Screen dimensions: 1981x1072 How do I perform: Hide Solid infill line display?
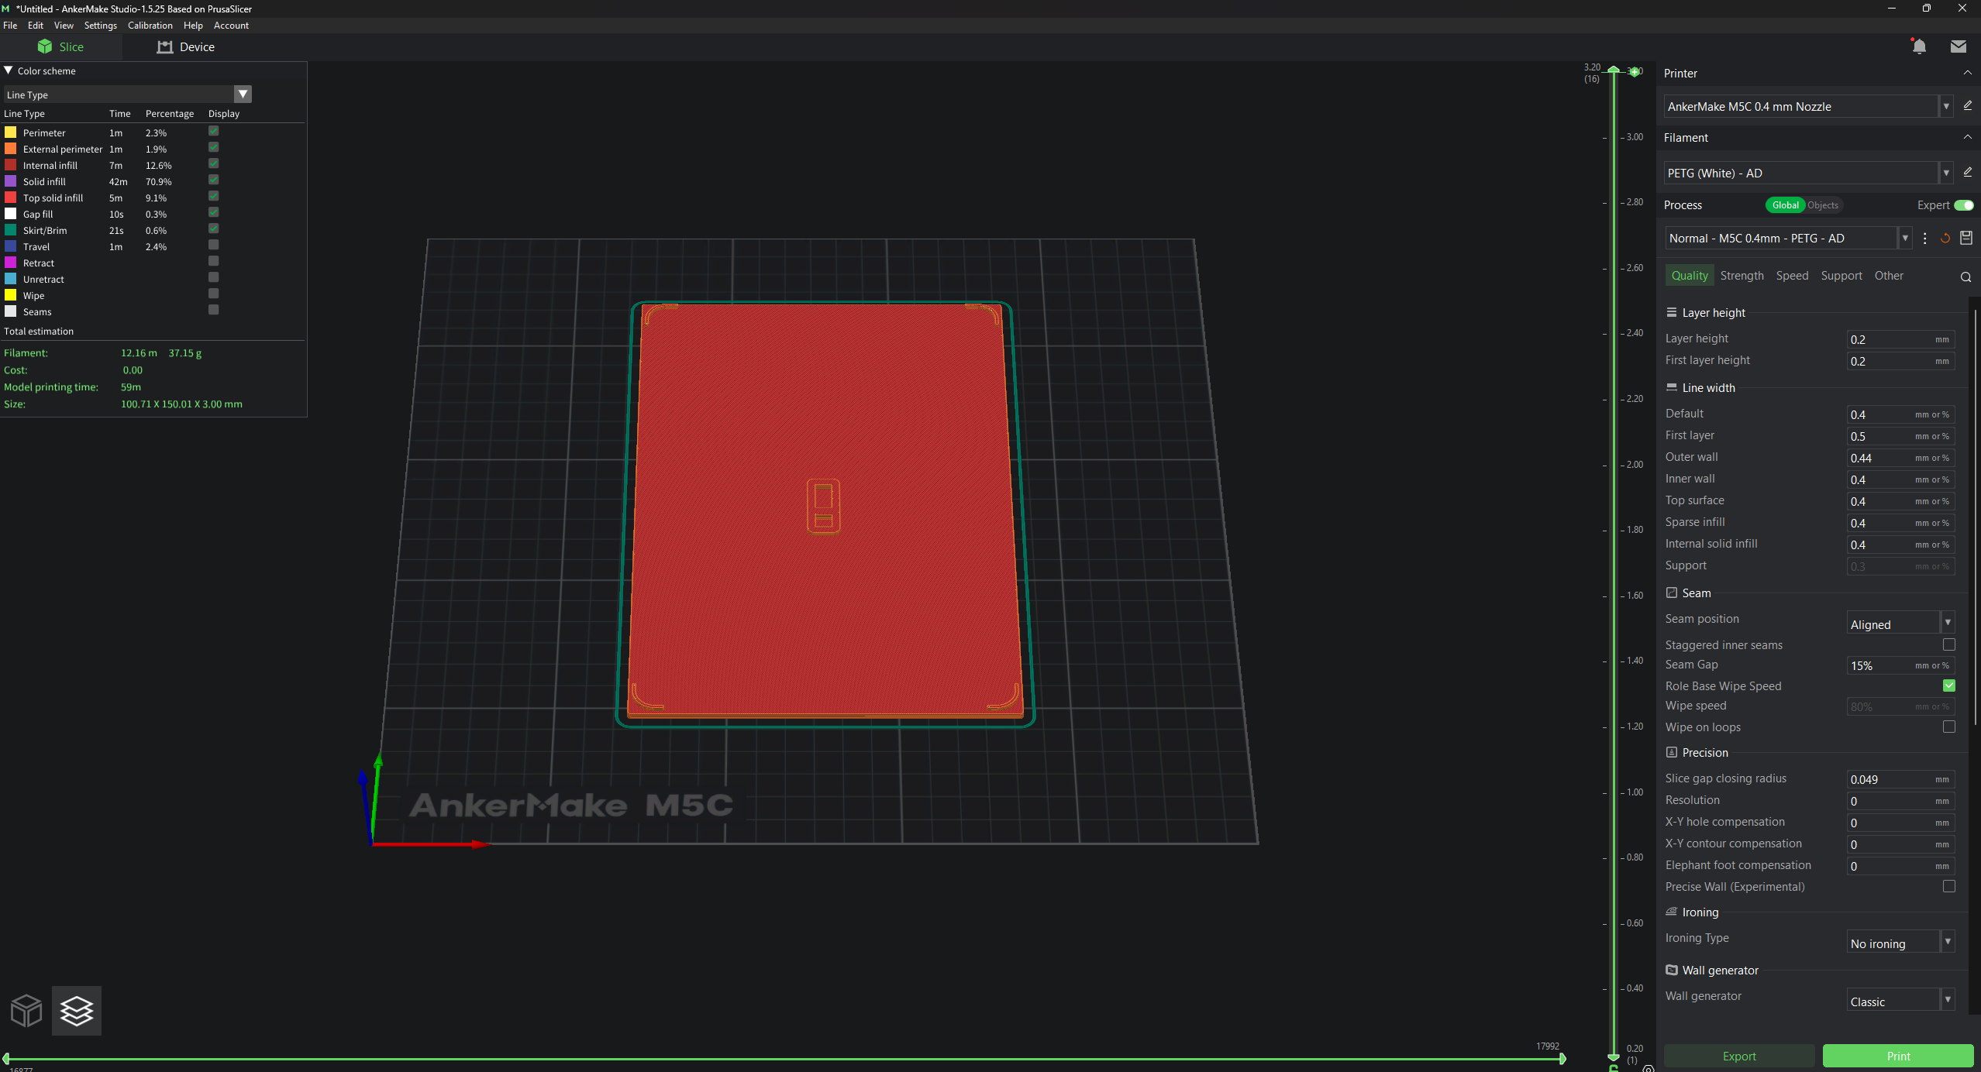point(214,180)
